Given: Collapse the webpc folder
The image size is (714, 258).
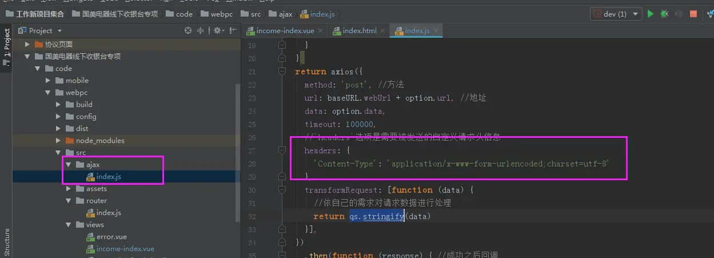Looking at the screenshot, I should point(48,92).
